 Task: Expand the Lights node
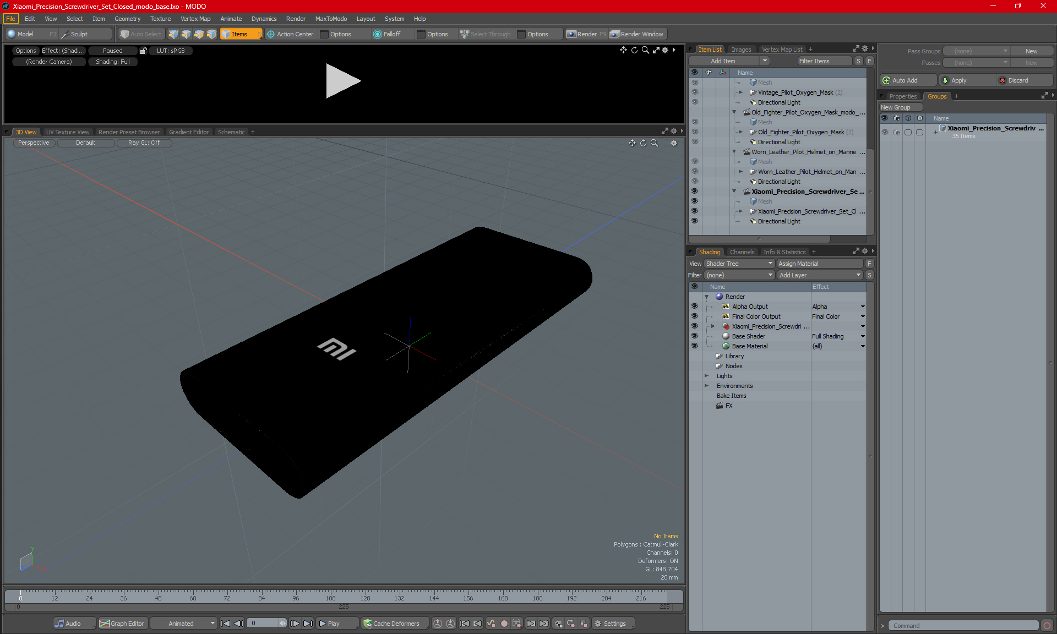(x=707, y=376)
